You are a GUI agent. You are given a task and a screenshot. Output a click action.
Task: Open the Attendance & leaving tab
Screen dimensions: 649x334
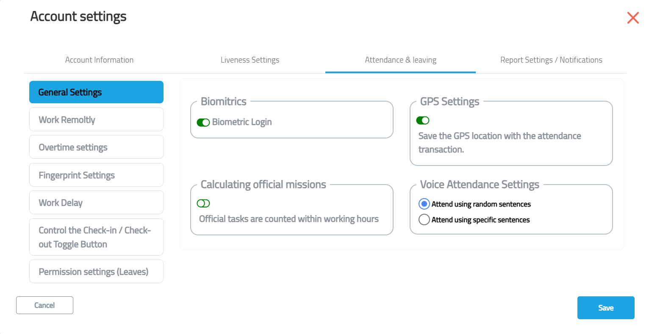pyautogui.click(x=400, y=60)
